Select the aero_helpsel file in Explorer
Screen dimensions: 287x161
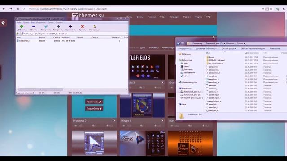click(213, 95)
